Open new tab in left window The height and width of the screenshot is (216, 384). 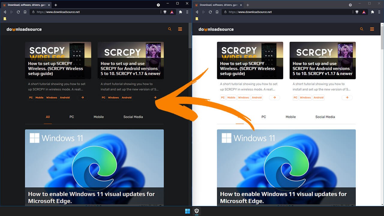[56, 5]
